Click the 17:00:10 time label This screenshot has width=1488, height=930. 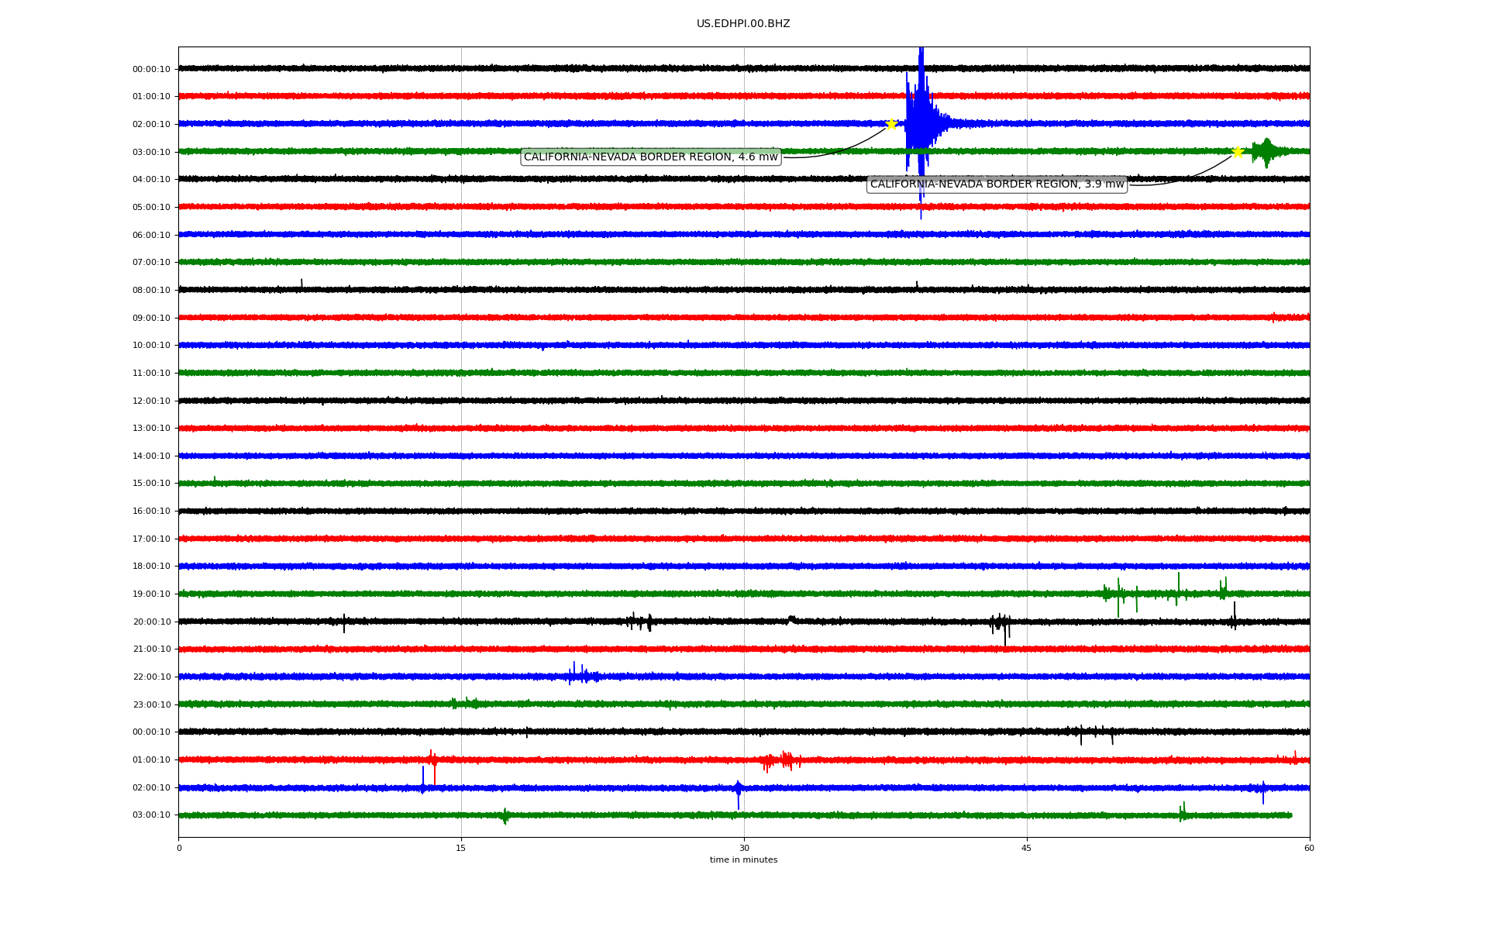point(151,539)
